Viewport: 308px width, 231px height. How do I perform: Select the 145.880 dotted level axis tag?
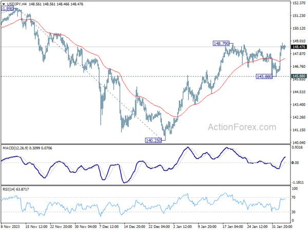click(x=299, y=76)
